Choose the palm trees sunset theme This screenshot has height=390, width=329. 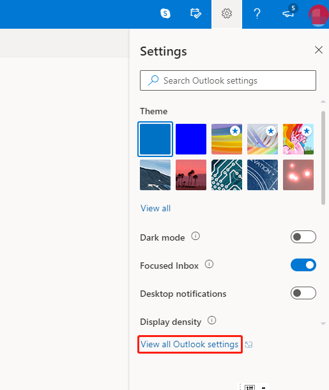pyautogui.click(x=191, y=175)
